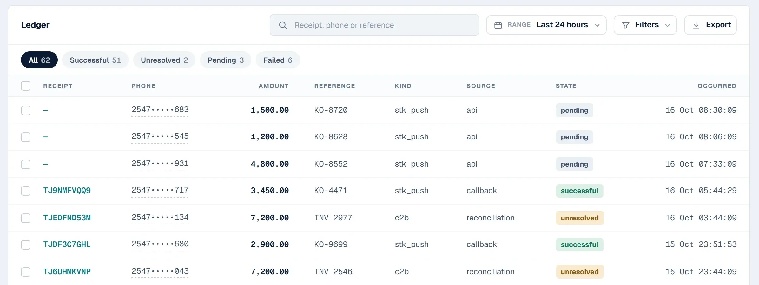This screenshot has width=759, height=285.
Task: Check the row for KO-8628
Action: pyautogui.click(x=26, y=137)
